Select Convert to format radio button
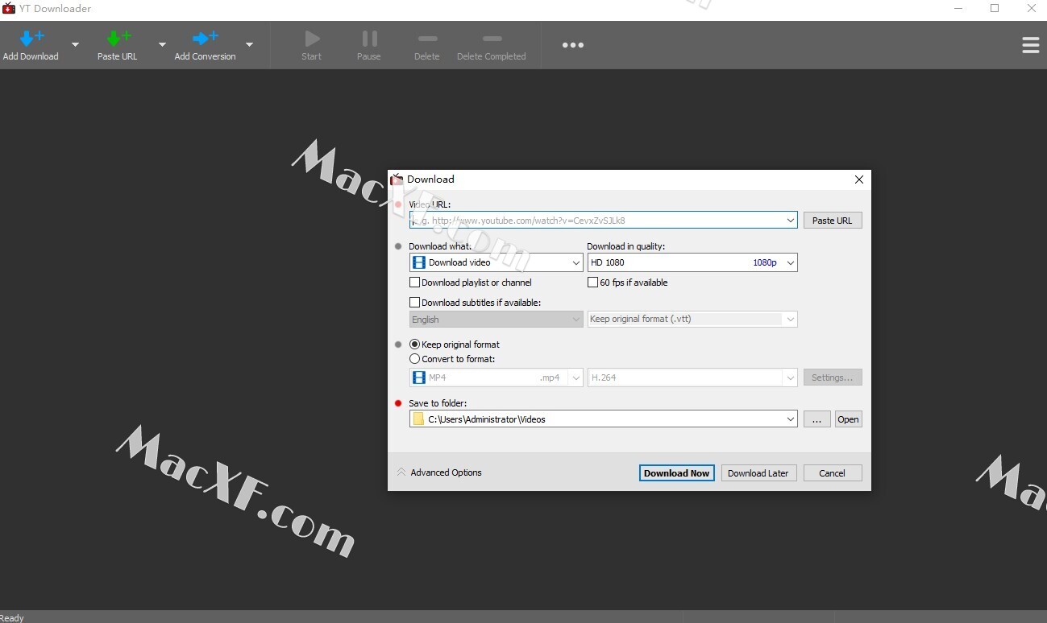Screen dimensions: 1047x623 click(415, 359)
